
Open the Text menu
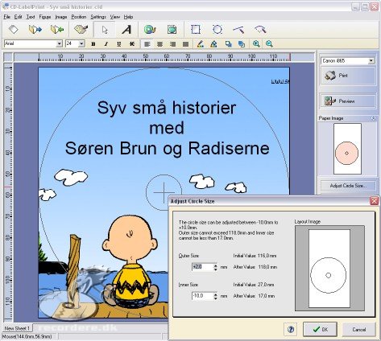coord(31,17)
